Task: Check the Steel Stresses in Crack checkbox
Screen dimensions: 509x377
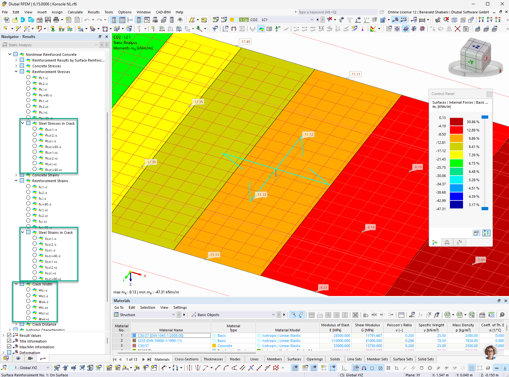Action: (x=28, y=123)
